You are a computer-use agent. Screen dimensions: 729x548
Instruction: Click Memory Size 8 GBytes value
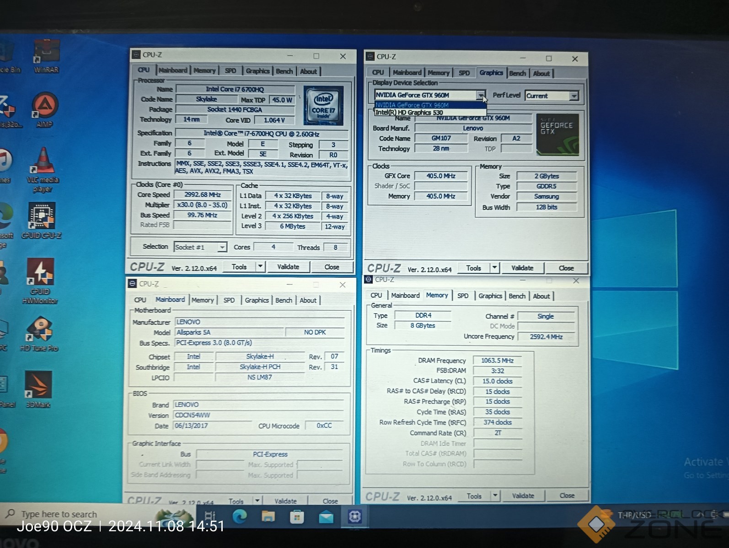[423, 326]
